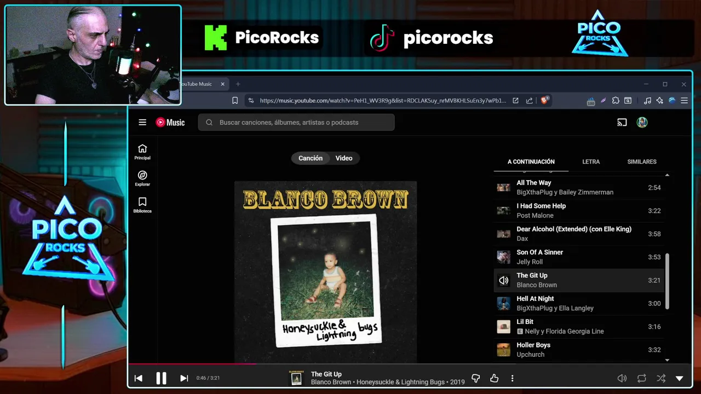The image size is (701, 394).
Task: Open the browser media control music-note icon
Action: (x=647, y=101)
